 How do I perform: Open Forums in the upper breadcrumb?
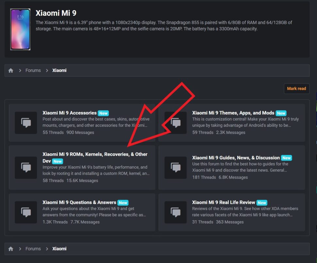point(33,70)
